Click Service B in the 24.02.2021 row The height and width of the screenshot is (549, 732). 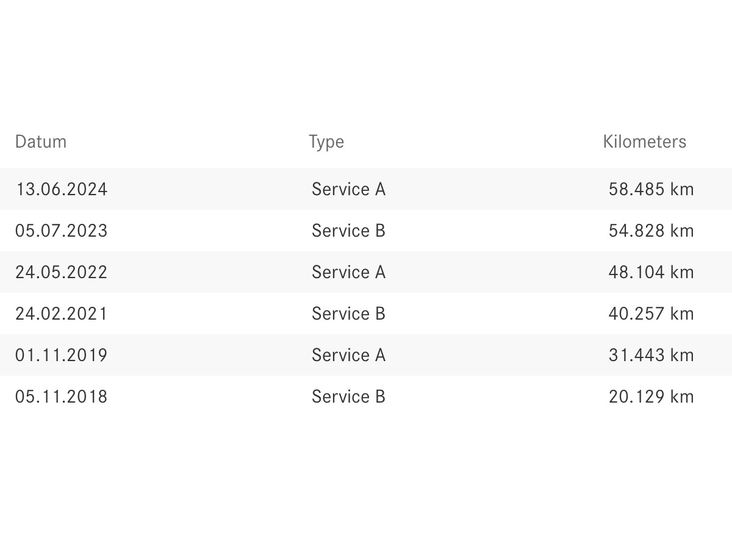pyautogui.click(x=348, y=314)
